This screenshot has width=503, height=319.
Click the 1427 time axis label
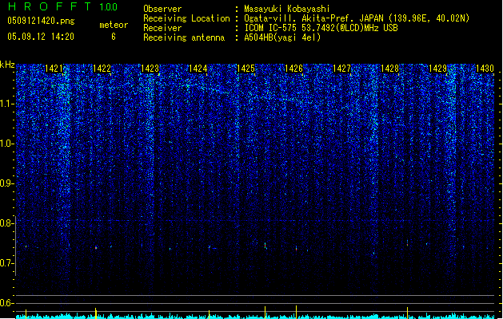point(342,69)
